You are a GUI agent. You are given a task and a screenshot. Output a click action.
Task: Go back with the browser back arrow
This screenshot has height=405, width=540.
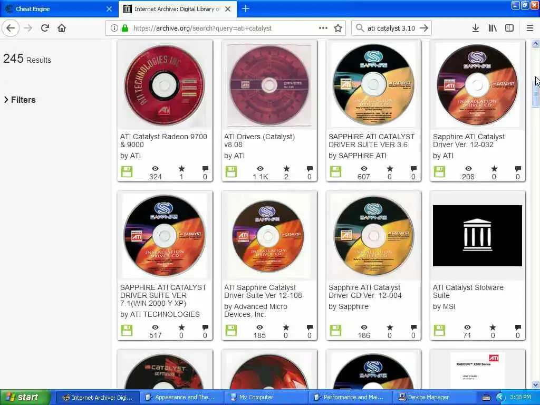tap(11, 28)
